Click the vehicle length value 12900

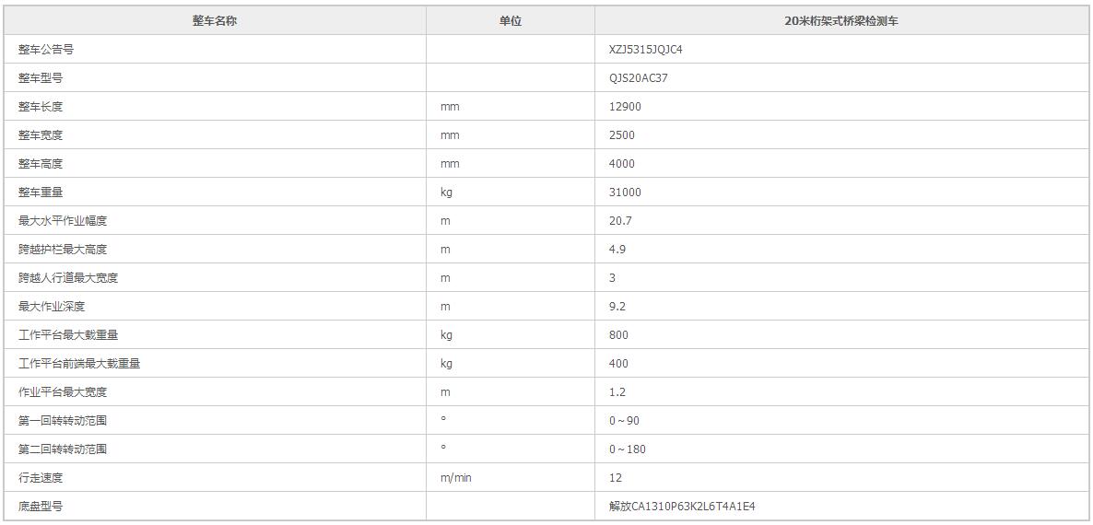[x=625, y=107]
